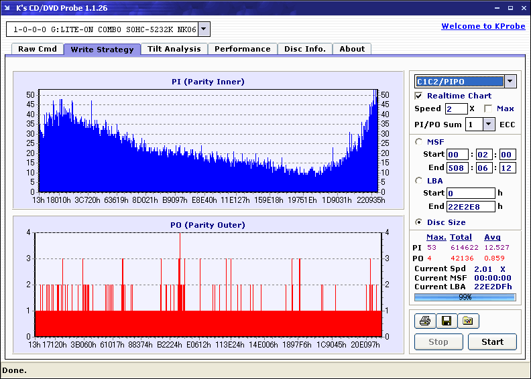Screen dimensions: 531x379
Task: Select the Disc Size radio button
Action: pos(419,222)
